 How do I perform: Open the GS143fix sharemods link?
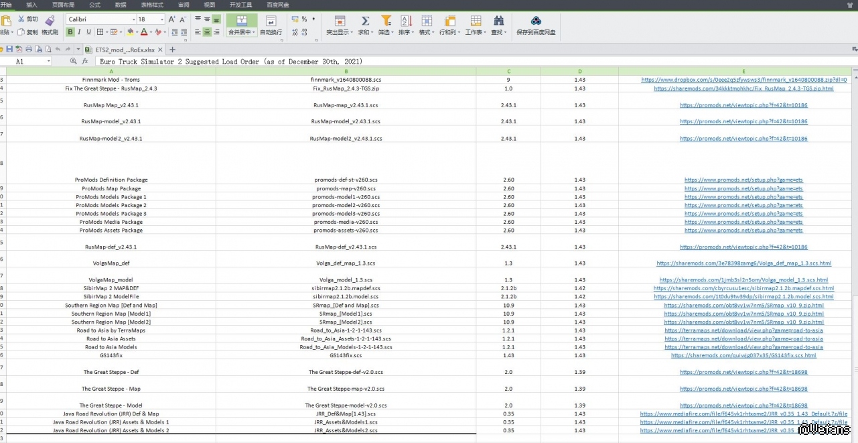pos(743,355)
